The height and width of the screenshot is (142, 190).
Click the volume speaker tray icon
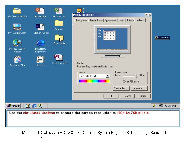155,106
